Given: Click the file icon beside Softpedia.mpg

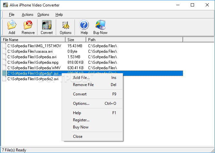Looking at the screenshot, I should pos(4,62).
